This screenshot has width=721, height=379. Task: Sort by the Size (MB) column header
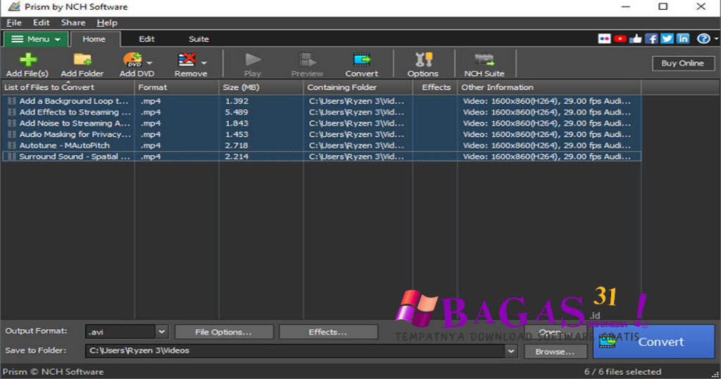pyautogui.click(x=261, y=87)
